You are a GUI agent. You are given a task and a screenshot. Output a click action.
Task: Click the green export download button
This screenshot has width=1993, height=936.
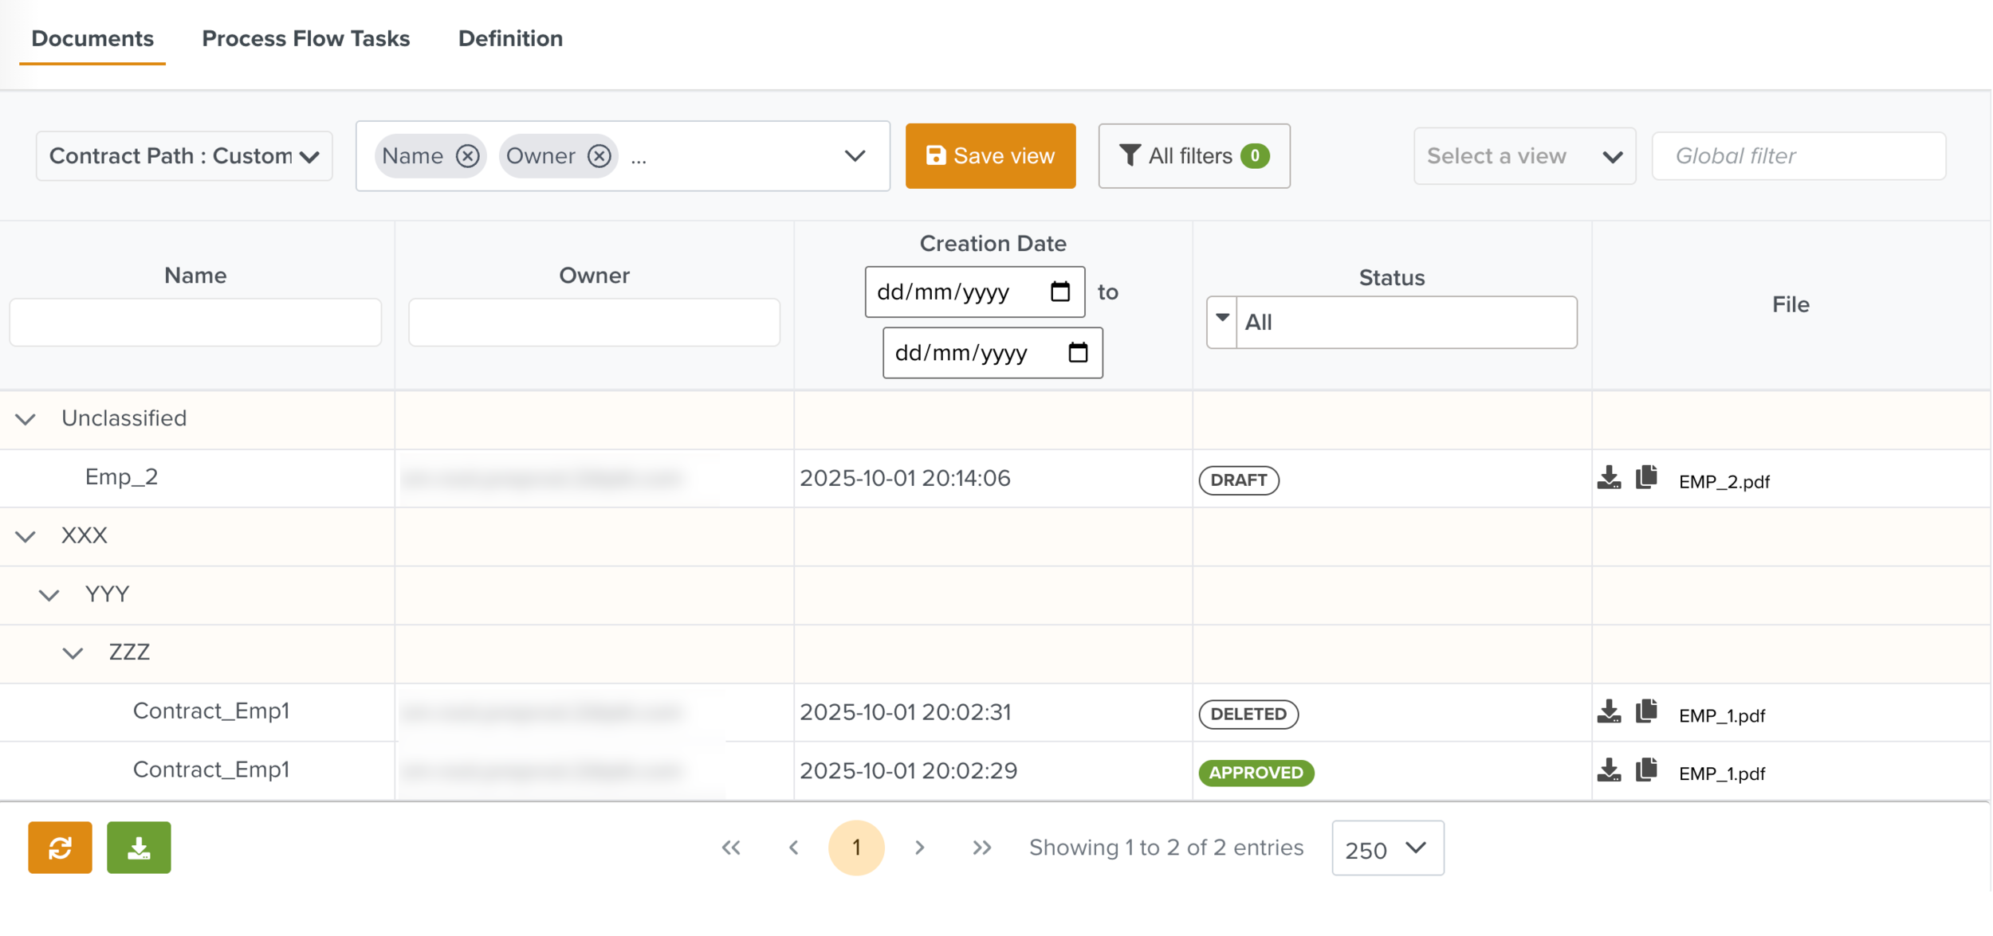click(x=139, y=848)
